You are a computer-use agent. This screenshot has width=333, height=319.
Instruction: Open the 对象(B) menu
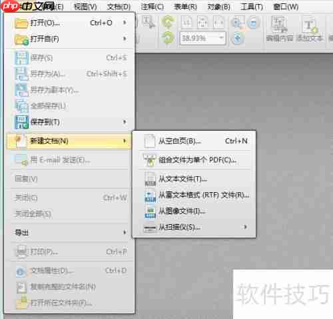point(219,7)
